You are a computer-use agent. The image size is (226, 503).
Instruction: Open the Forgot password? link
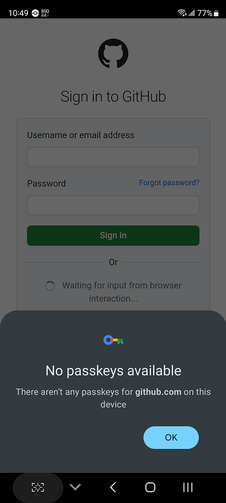pyautogui.click(x=169, y=183)
